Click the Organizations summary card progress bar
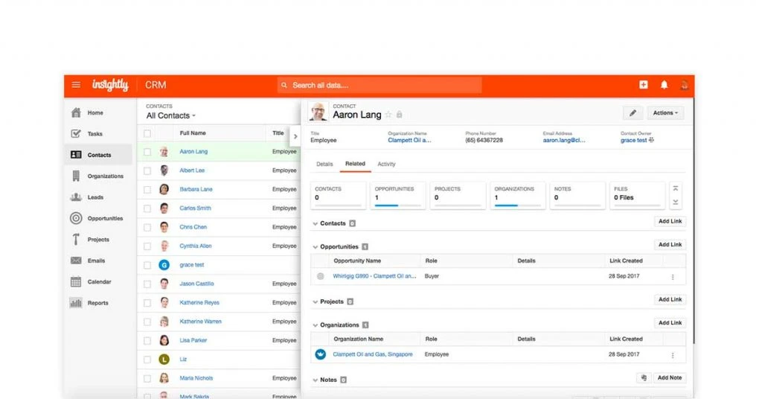This screenshot has height=399, width=762. 518,205
